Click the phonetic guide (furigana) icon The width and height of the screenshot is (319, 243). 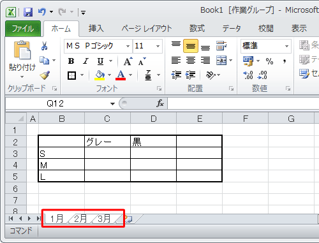click(148, 75)
